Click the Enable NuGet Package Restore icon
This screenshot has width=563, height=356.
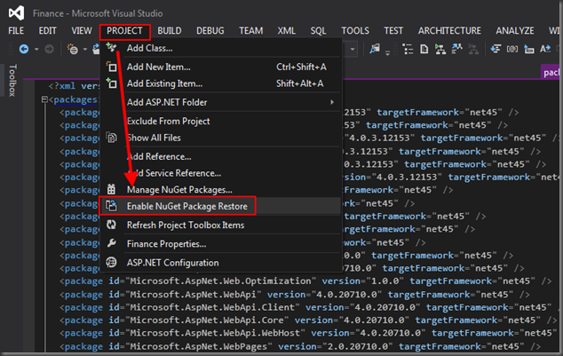(111, 206)
